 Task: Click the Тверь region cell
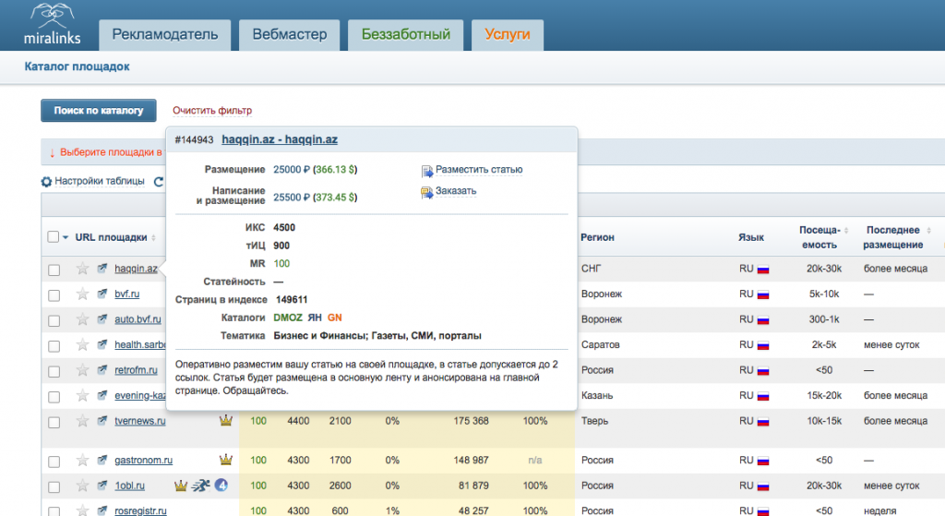click(x=595, y=421)
